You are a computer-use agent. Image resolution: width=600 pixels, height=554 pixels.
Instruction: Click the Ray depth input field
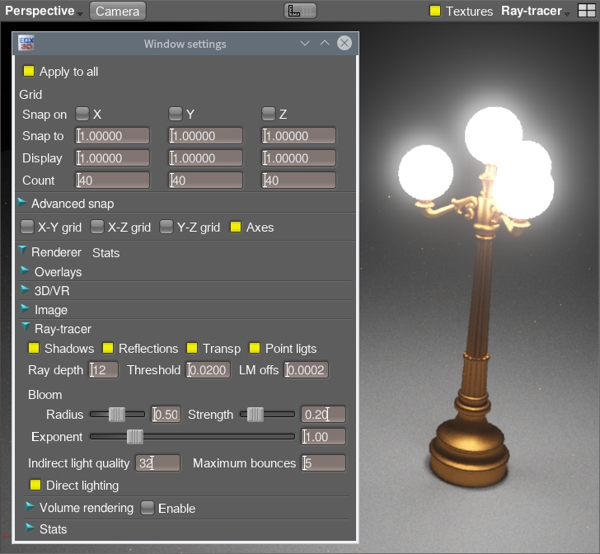pos(105,370)
